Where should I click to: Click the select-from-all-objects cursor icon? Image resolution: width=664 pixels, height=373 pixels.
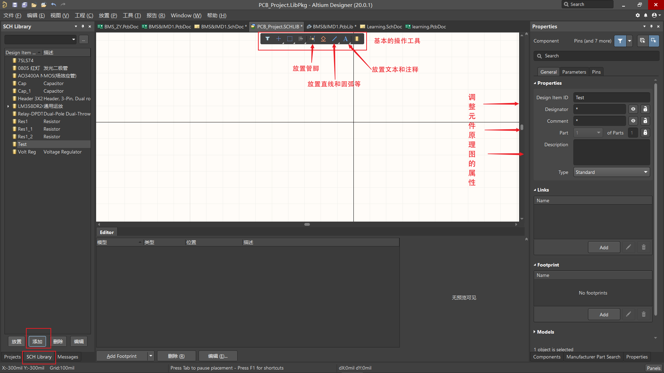coord(642,41)
